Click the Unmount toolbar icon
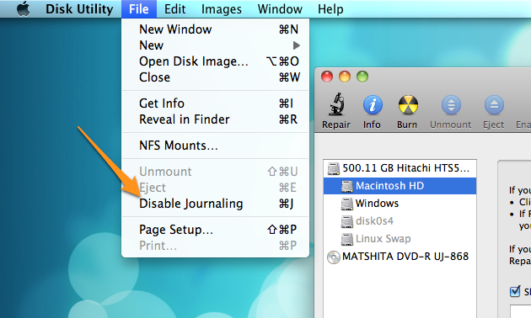Viewport: 531px width, 318px height. [x=451, y=105]
